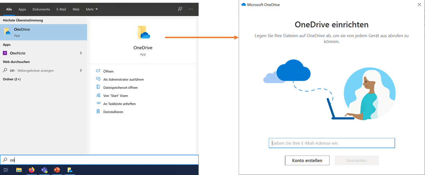425x175 pixels.
Task: Launch Firefox from the taskbar
Action: [x=32, y=170]
